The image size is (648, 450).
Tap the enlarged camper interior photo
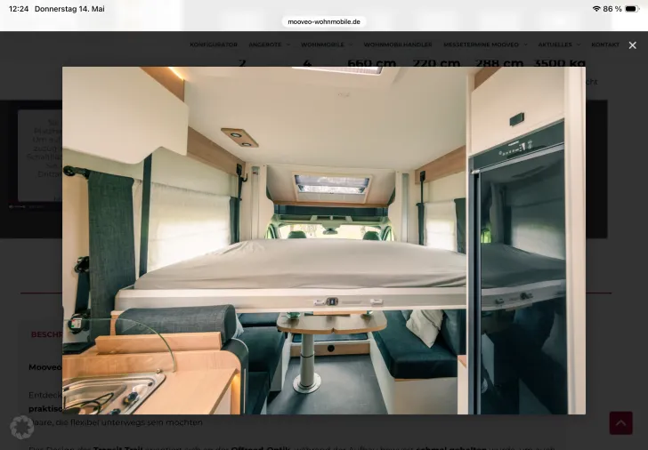[x=324, y=241]
